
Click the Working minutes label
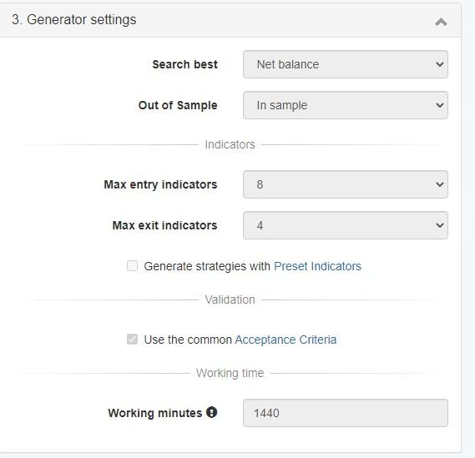(155, 413)
